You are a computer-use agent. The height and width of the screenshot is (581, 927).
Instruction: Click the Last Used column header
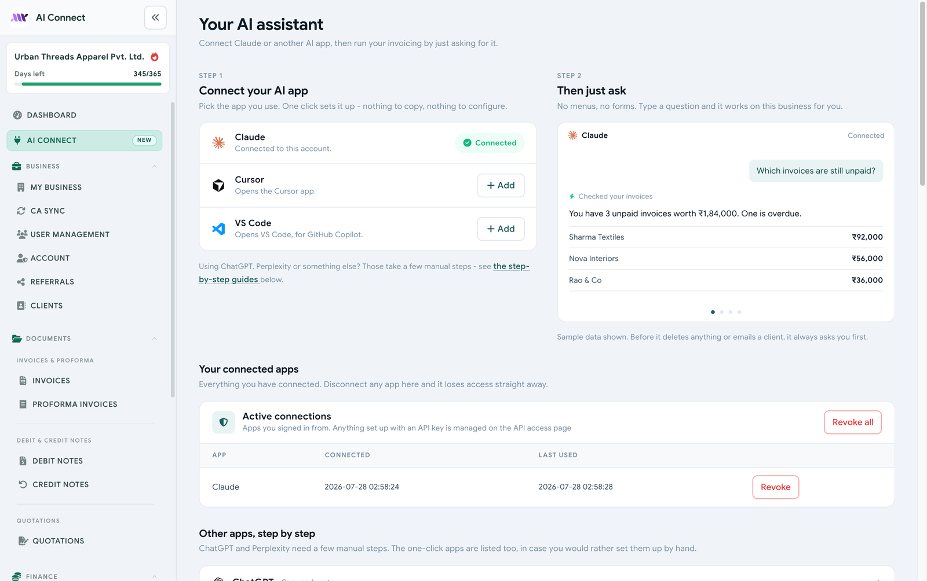point(558,455)
